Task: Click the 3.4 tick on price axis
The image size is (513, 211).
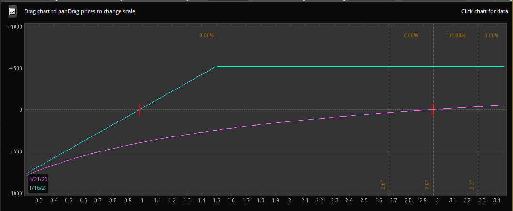Action: coord(497,200)
